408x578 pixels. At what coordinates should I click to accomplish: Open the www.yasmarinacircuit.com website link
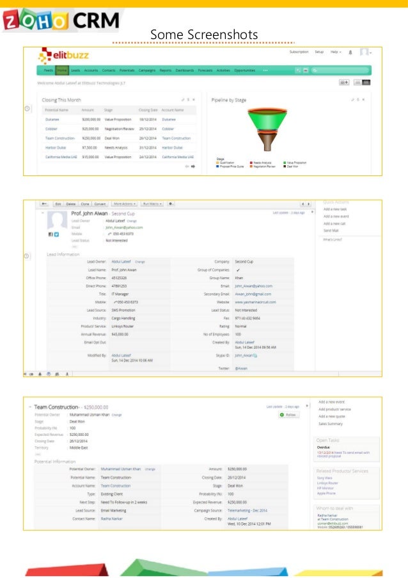pyautogui.click(x=255, y=302)
